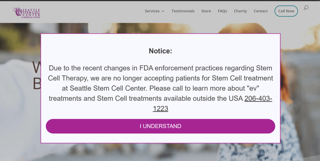This screenshot has width=320, height=161.
Task: Click the Notice heading text
Action: pyautogui.click(x=160, y=51)
